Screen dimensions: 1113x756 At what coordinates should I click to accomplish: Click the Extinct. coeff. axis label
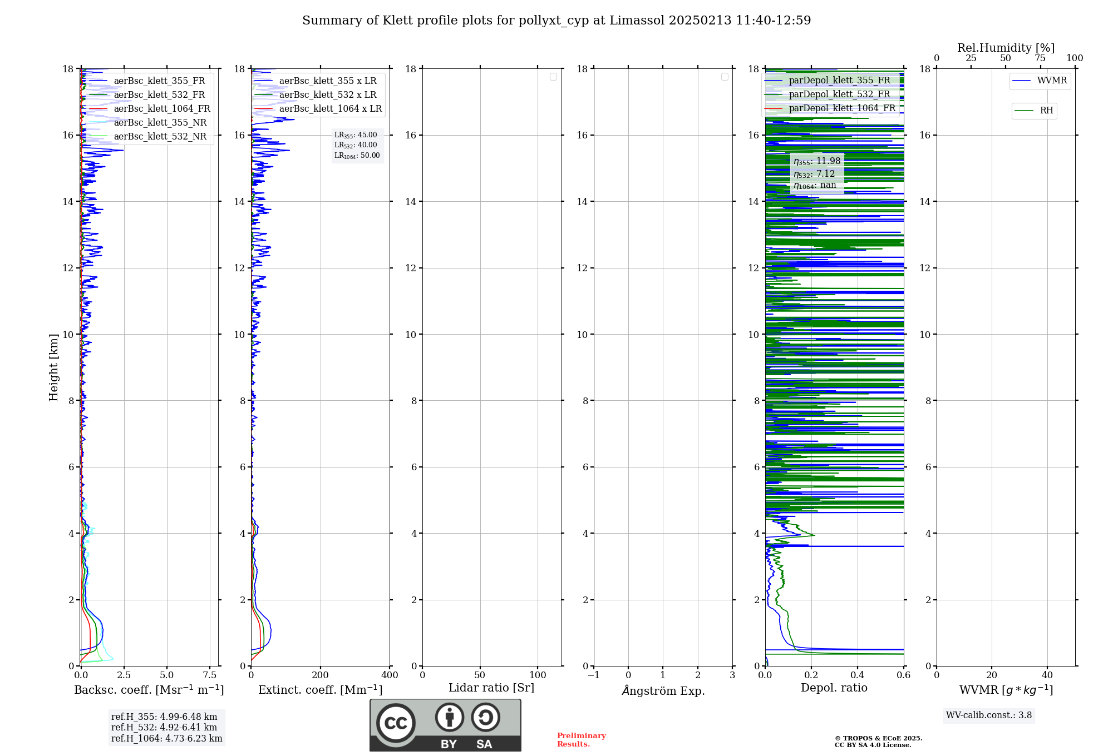pos(321,690)
